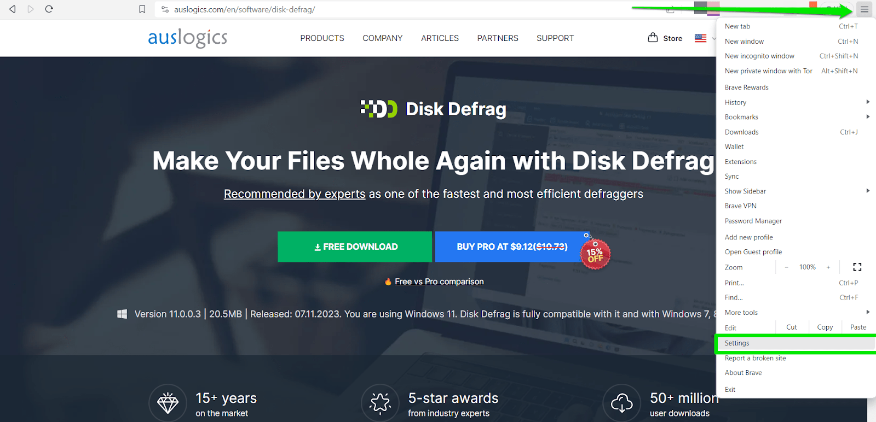Expand the History submenu
This screenshot has width=876, height=422.
[x=868, y=102]
